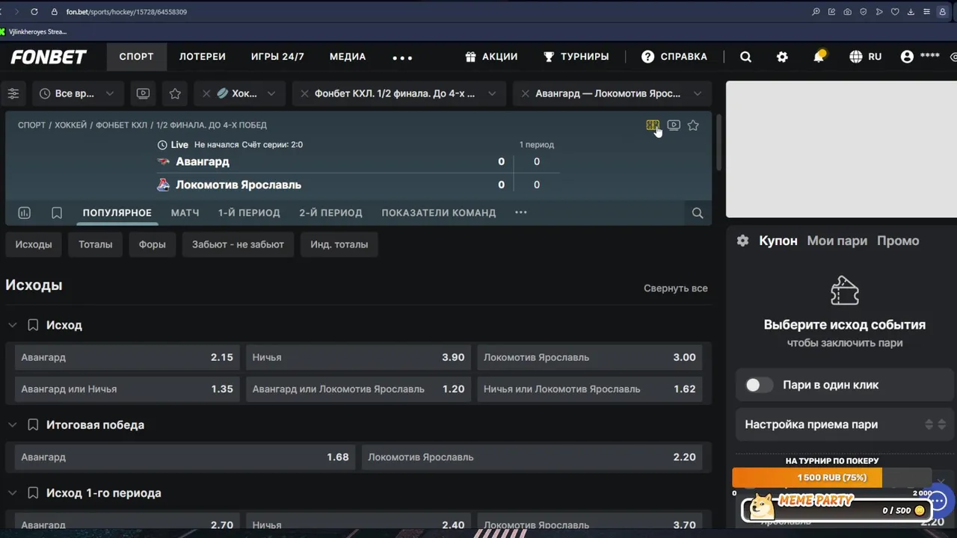
Task: Switch to 2-й период tab
Action: [330, 213]
